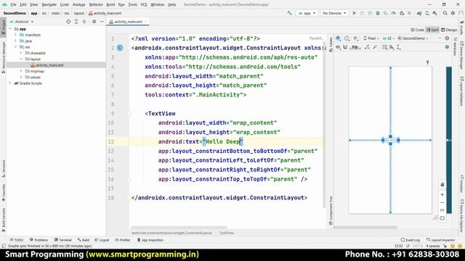This screenshot has height=261, width=465.
Task: Open Select Design Surface layers icon
Action: point(338,38)
